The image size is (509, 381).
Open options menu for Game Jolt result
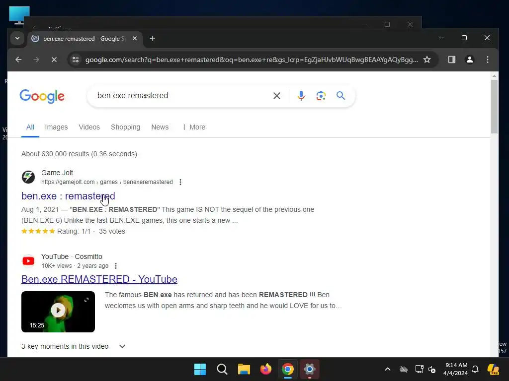180,182
